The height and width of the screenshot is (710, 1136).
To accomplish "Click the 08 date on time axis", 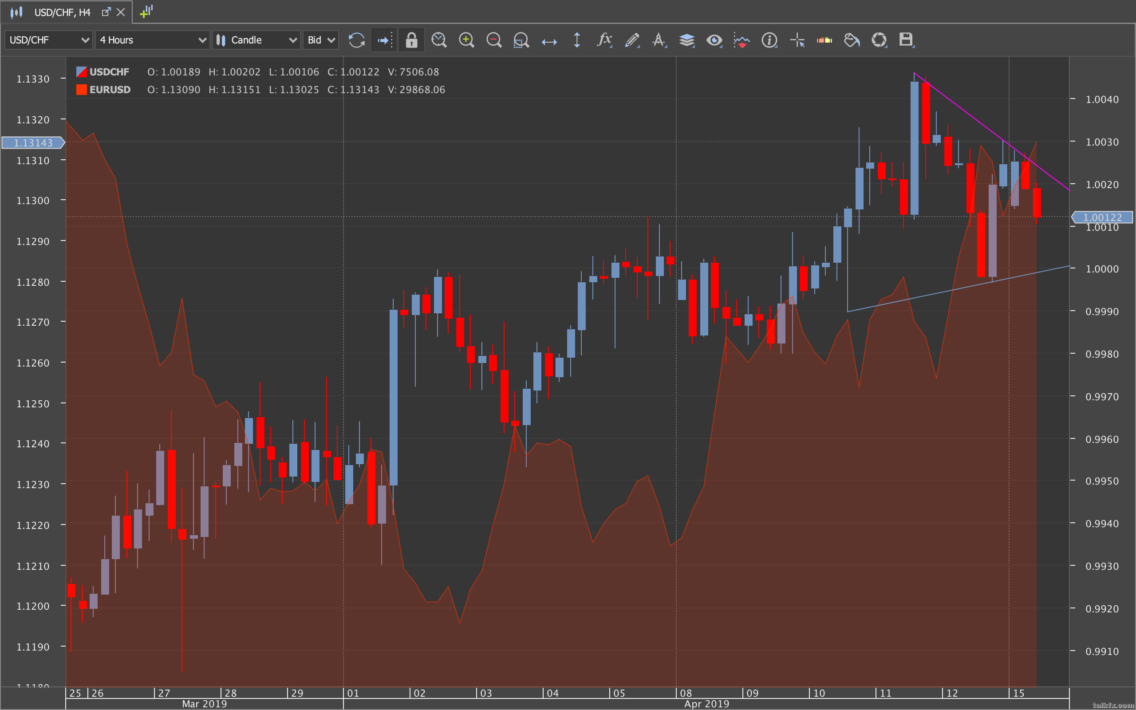I will (x=686, y=693).
